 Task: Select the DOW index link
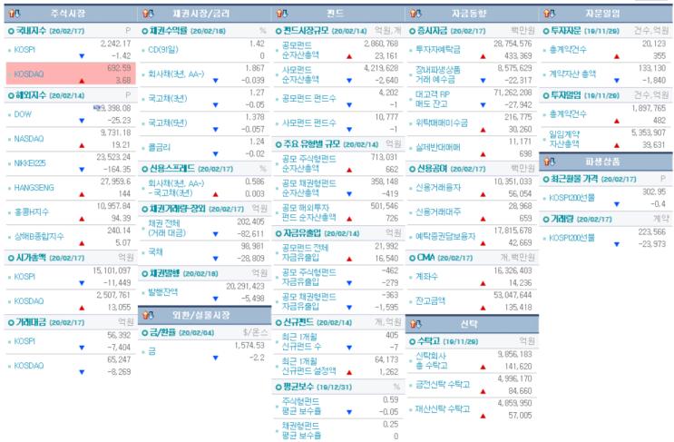coord(23,114)
